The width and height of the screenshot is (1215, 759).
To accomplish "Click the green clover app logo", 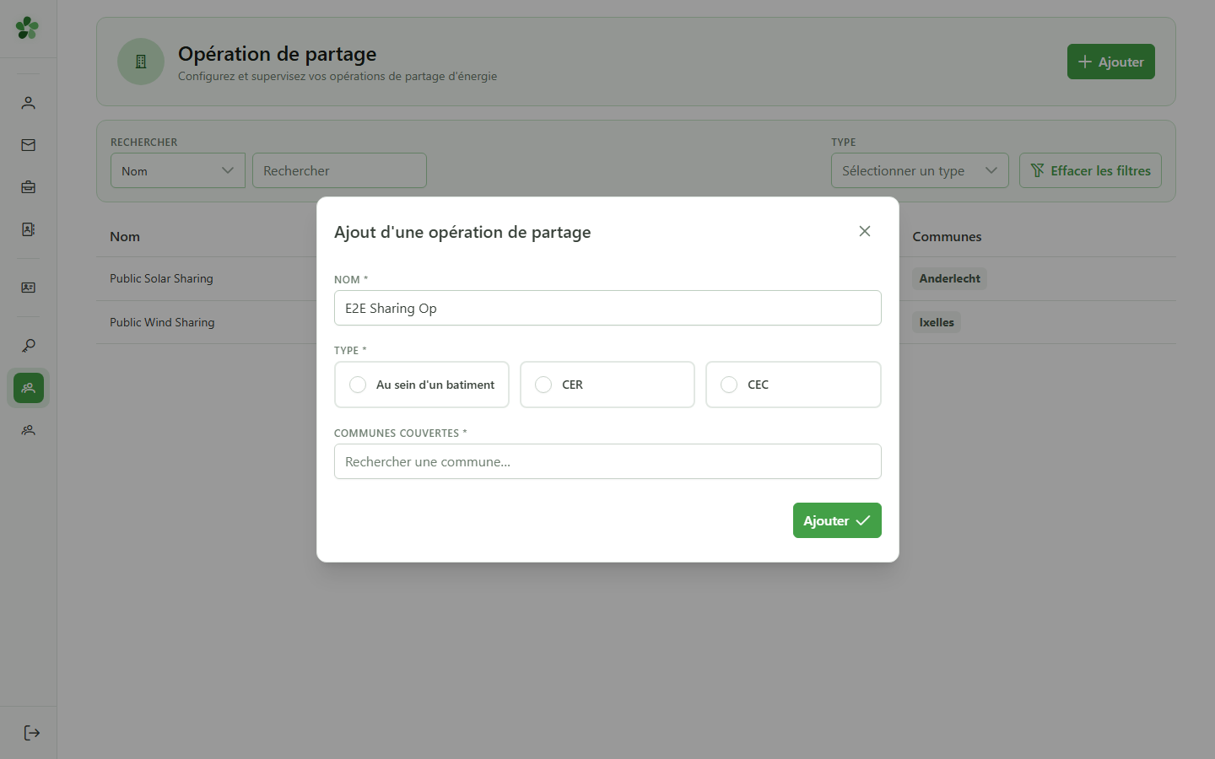I will [x=27, y=28].
